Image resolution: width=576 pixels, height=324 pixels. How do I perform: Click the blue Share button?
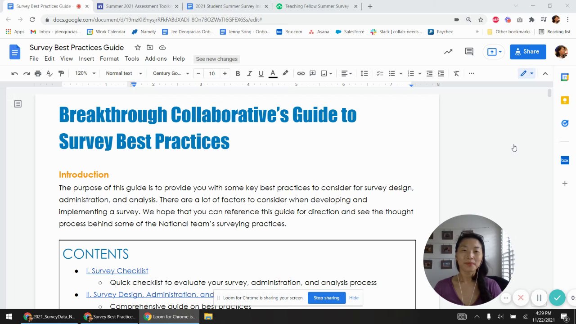click(528, 52)
